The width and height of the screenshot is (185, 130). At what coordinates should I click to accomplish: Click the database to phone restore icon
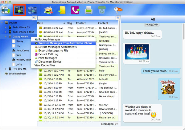32,10
